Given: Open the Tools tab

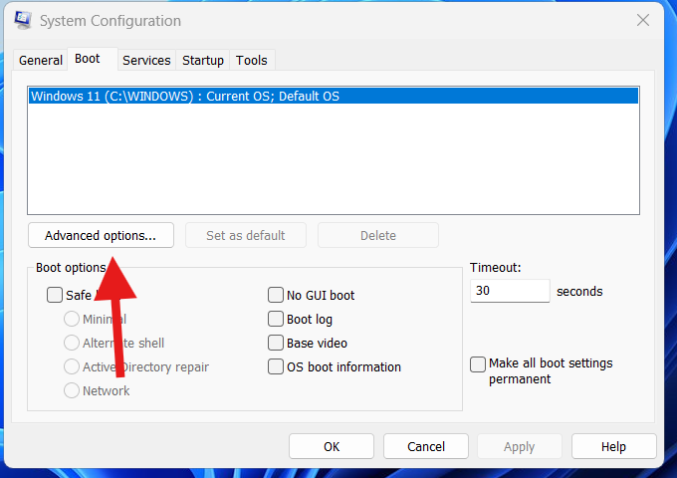Looking at the screenshot, I should [x=252, y=60].
